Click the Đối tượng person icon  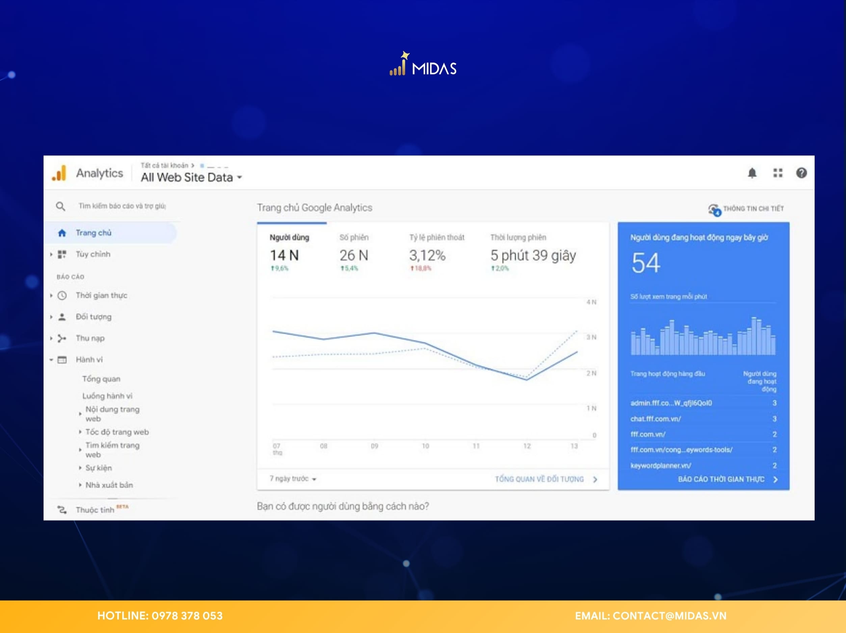(x=62, y=317)
